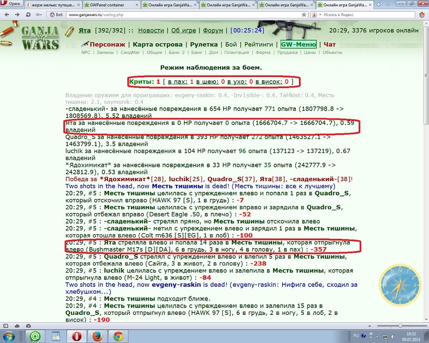The width and height of the screenshot is (429, 343).
Task: Open the green Mail.ru Agent taskbar icon
Action: 35,336
